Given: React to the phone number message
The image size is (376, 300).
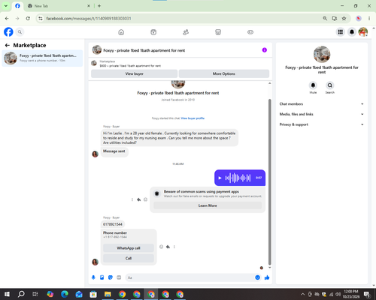Looking at the screenshot, I should pyautogui.click(x=161, y=247).
